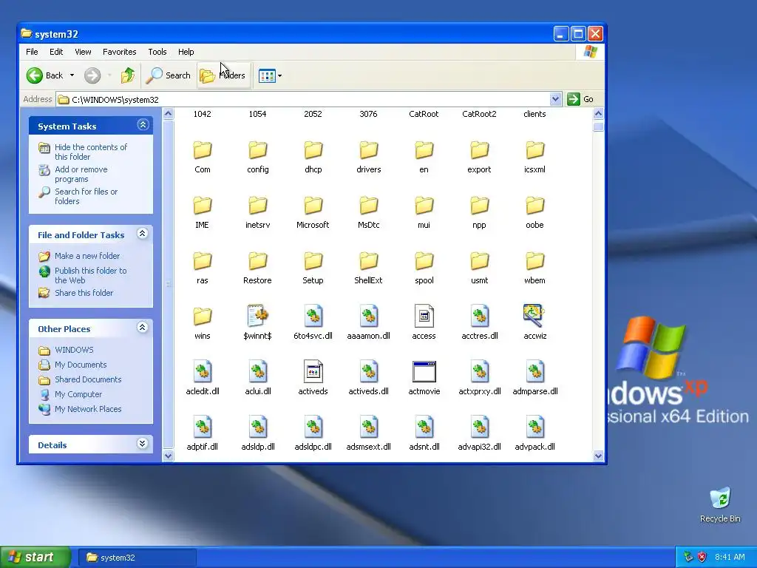Select the spool folder icon

click(x=424, y=261)
